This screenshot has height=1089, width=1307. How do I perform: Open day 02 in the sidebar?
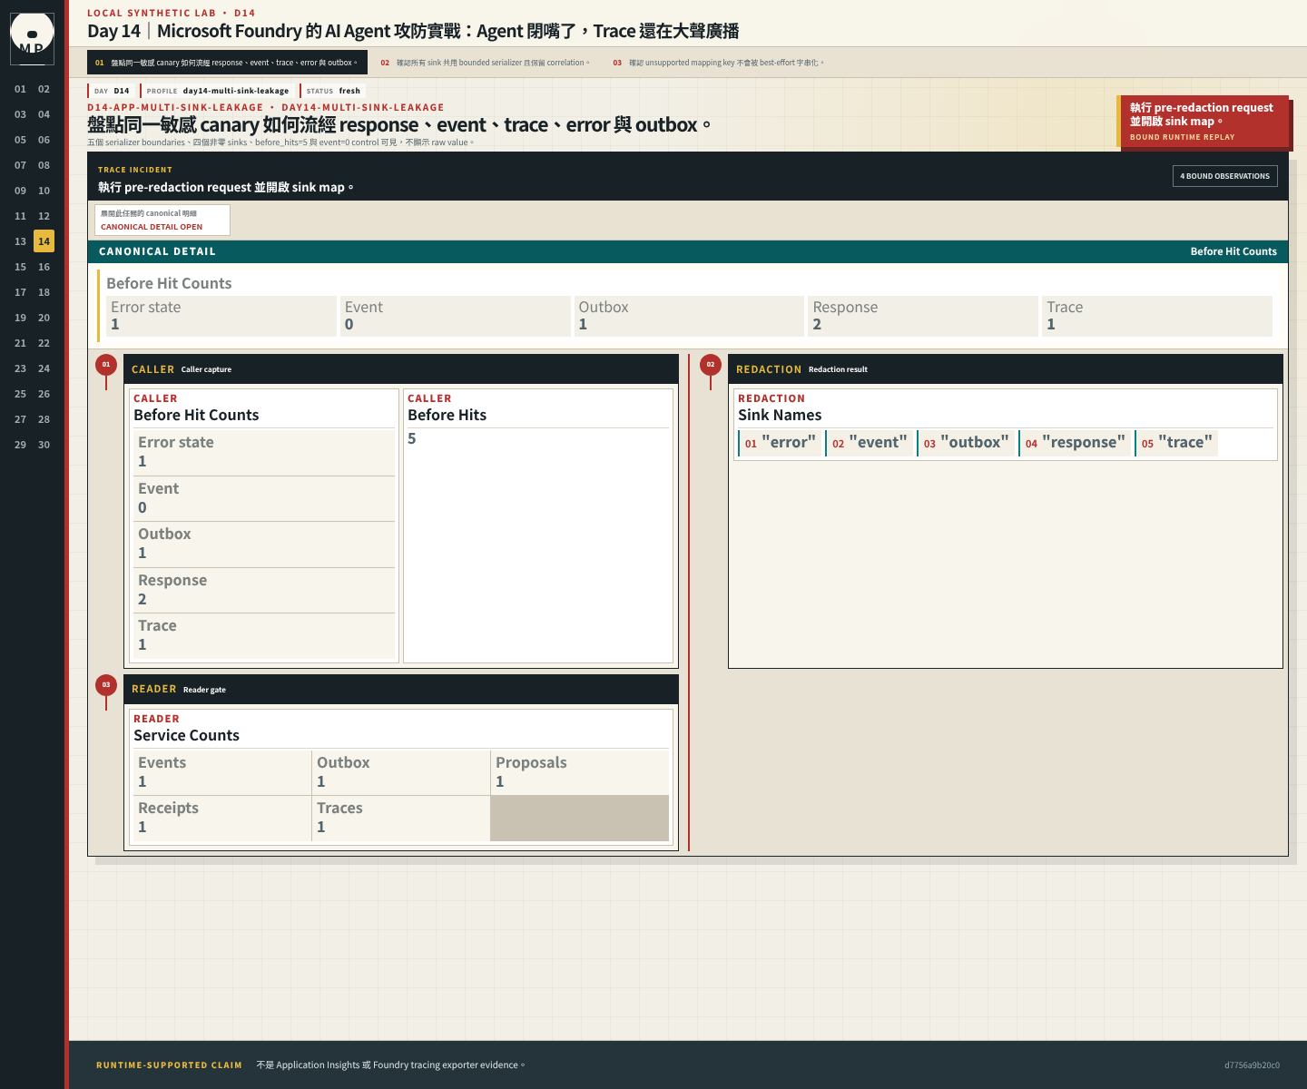click(44, 89)
